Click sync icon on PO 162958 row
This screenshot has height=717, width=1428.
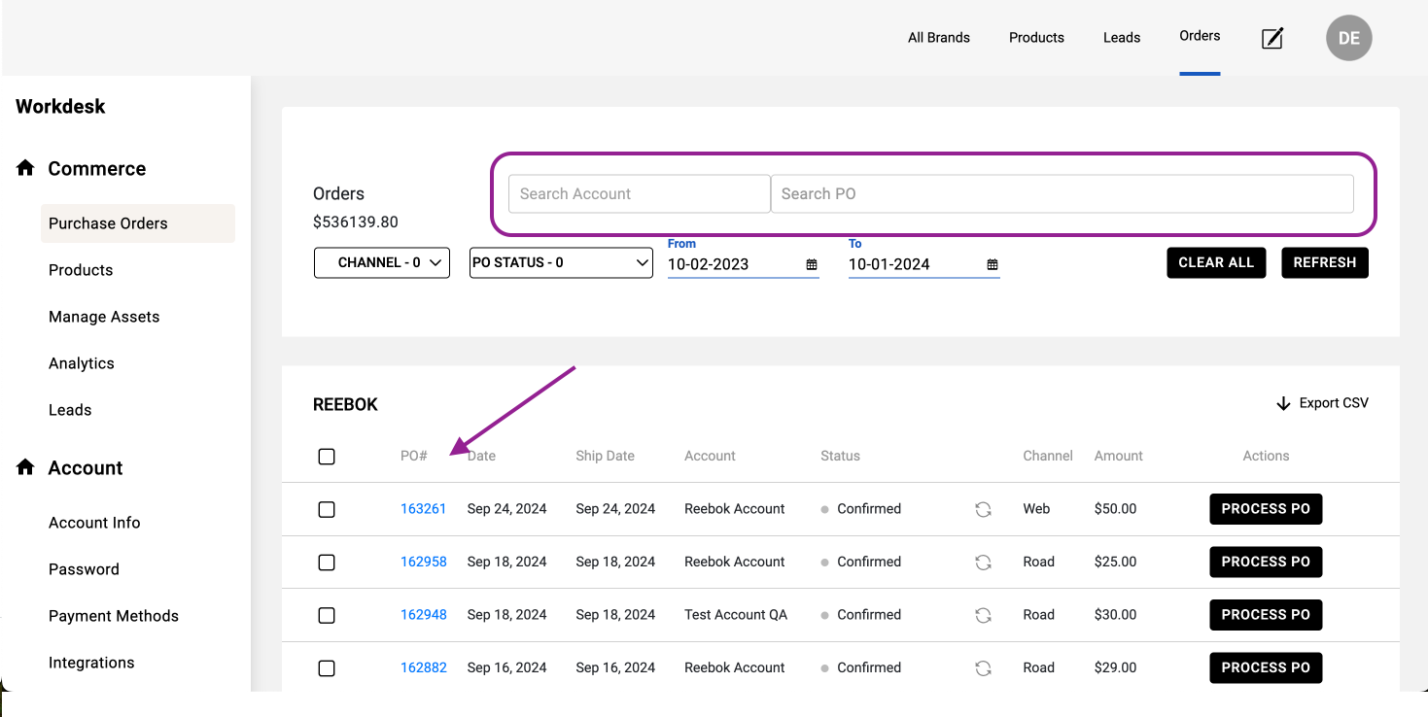coord(983,563)
